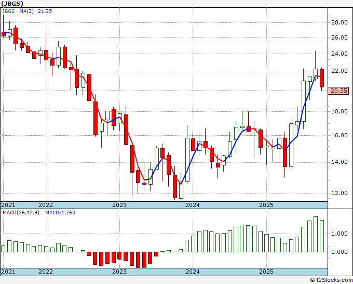This screenshot has width=353, height=284.
Task: Click 2024 on the MACD timeline
Action: [193, 272]
